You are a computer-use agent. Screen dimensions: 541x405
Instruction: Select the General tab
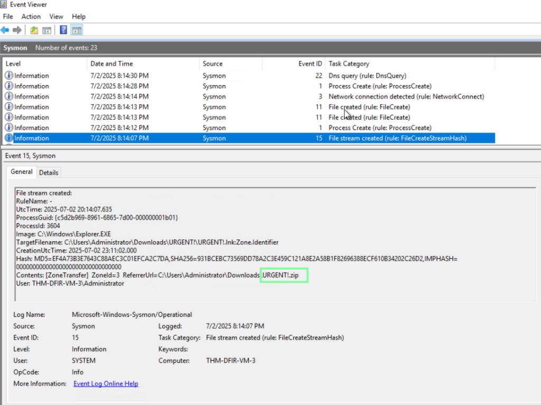pos(22,172)
